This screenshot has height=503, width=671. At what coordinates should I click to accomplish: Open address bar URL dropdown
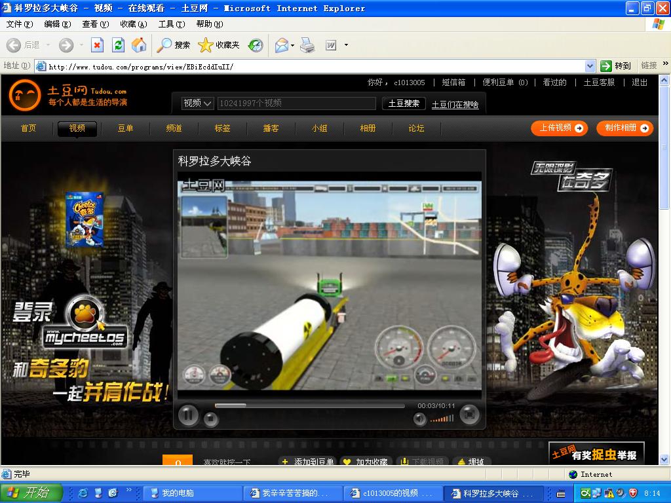pos(590,66)
